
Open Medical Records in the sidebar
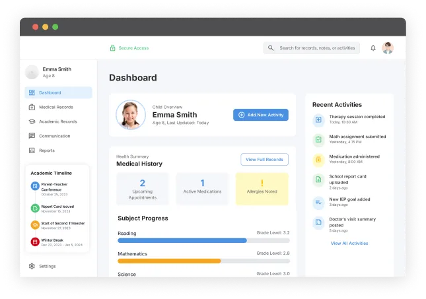coord(55,107)
